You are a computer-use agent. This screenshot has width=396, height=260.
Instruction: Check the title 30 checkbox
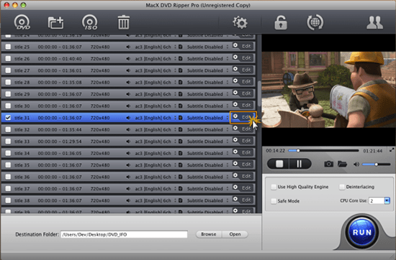click(8, 106)
